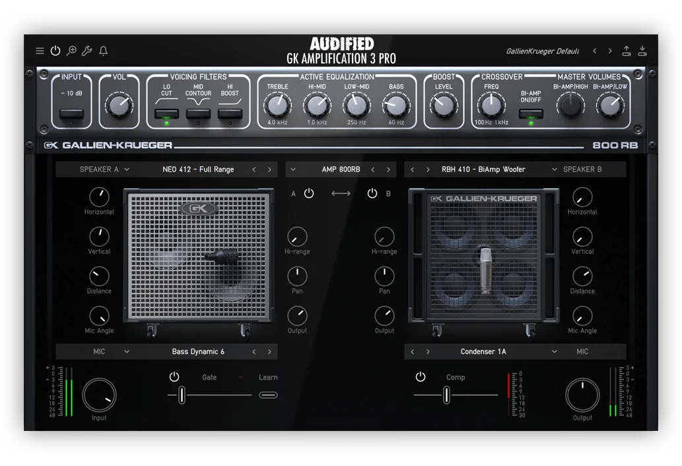Open the hamburger menu in the top toolbar

40,50
